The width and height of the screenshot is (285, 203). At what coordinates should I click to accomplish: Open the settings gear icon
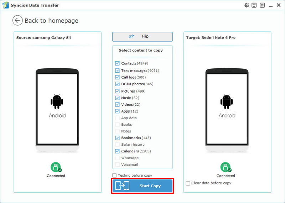[247, 5]
